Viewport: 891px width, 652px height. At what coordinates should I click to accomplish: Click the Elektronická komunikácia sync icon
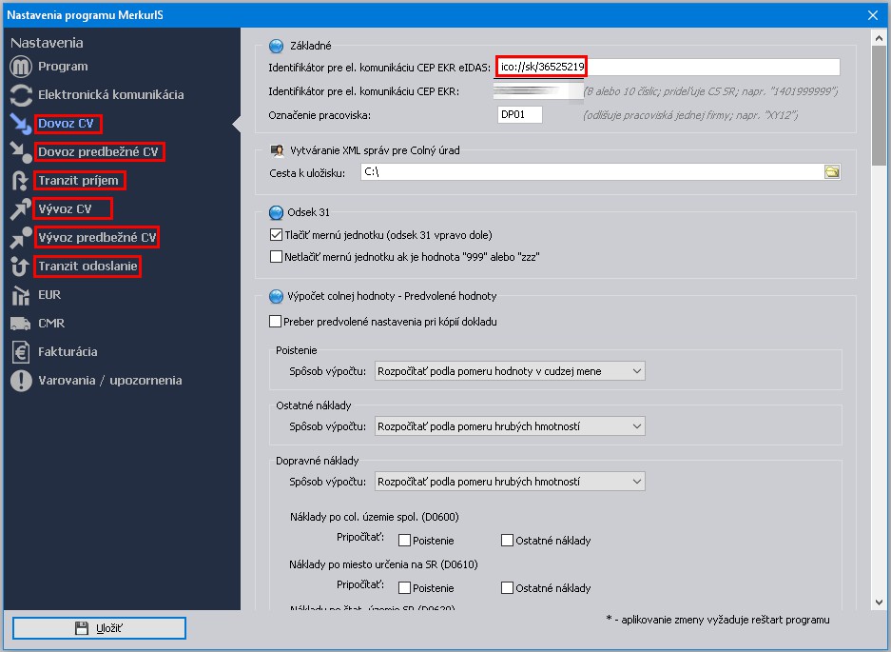tap(21, 95)
